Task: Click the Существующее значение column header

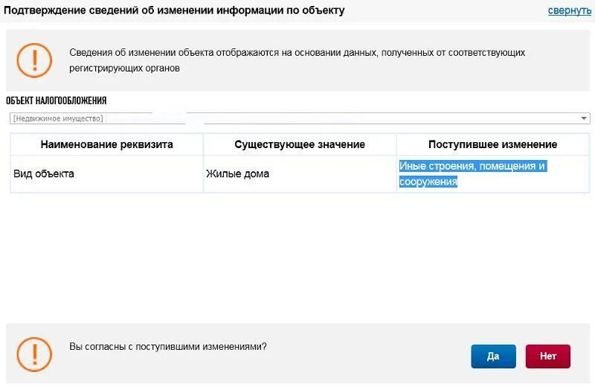Action: pos(300,144)
